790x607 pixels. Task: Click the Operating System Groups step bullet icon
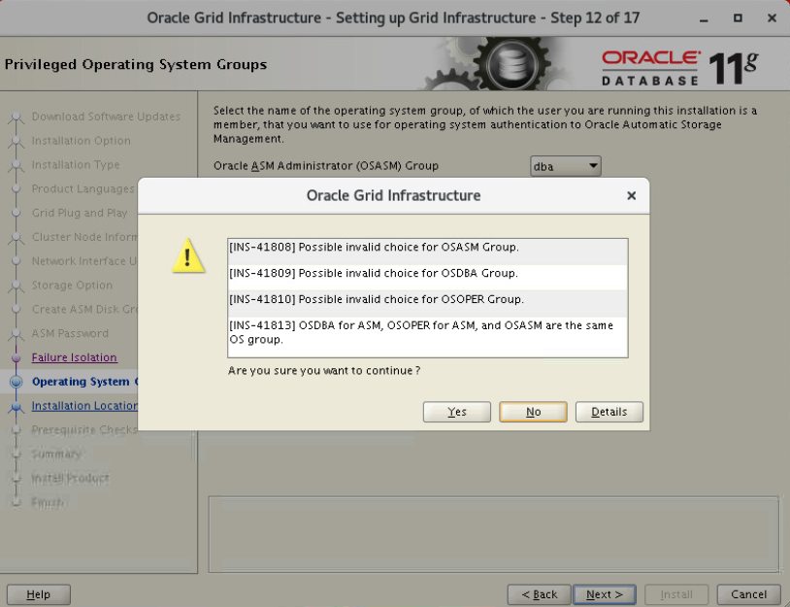coord(16,382)
